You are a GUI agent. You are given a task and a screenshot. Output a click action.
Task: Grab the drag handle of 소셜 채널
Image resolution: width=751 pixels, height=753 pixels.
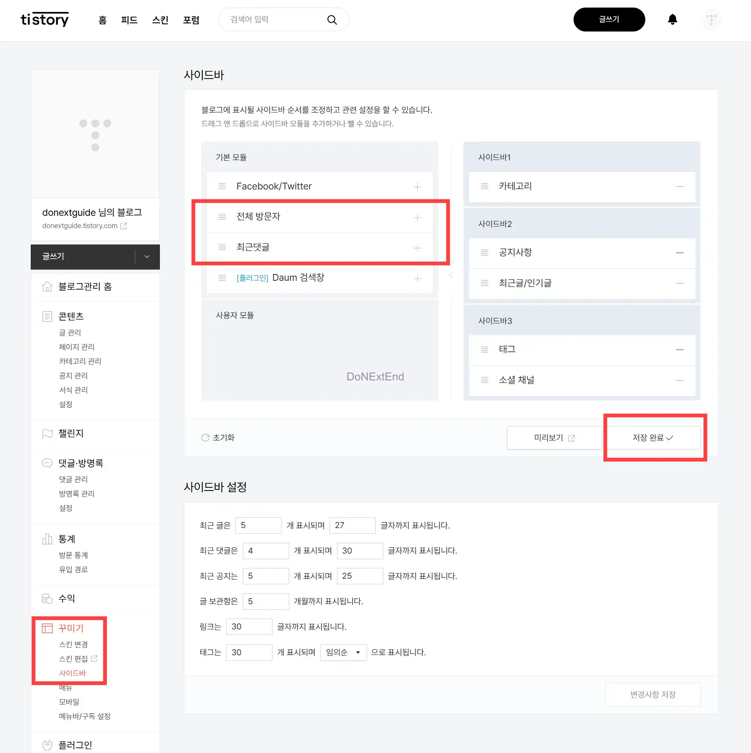(485, 380)
